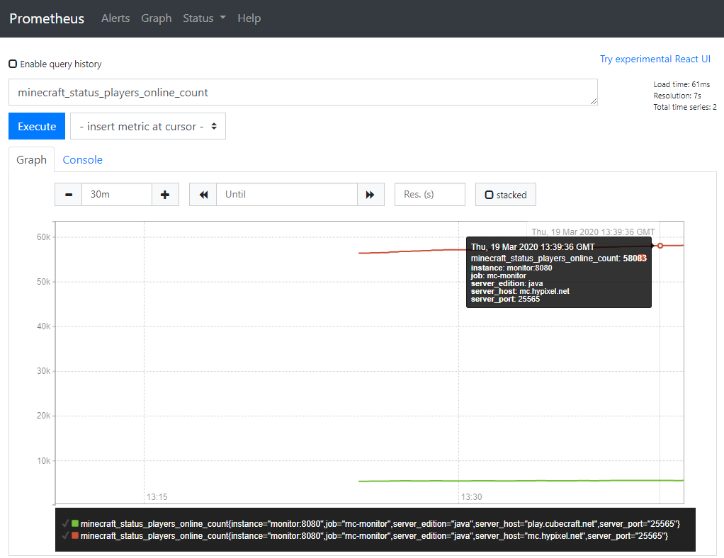Click the minus button to decrease range
724x558 pixels.
pos(68,195)
